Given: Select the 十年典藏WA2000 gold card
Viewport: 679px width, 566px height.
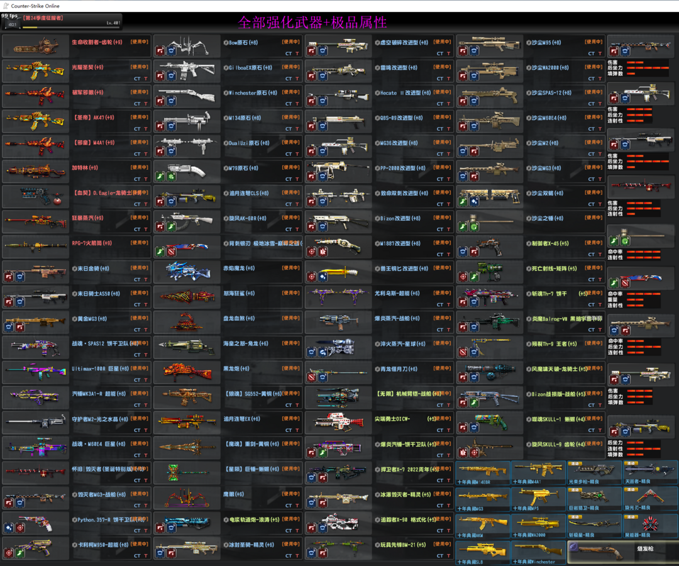Looking at the screenshot, I should tap(539, 526).
